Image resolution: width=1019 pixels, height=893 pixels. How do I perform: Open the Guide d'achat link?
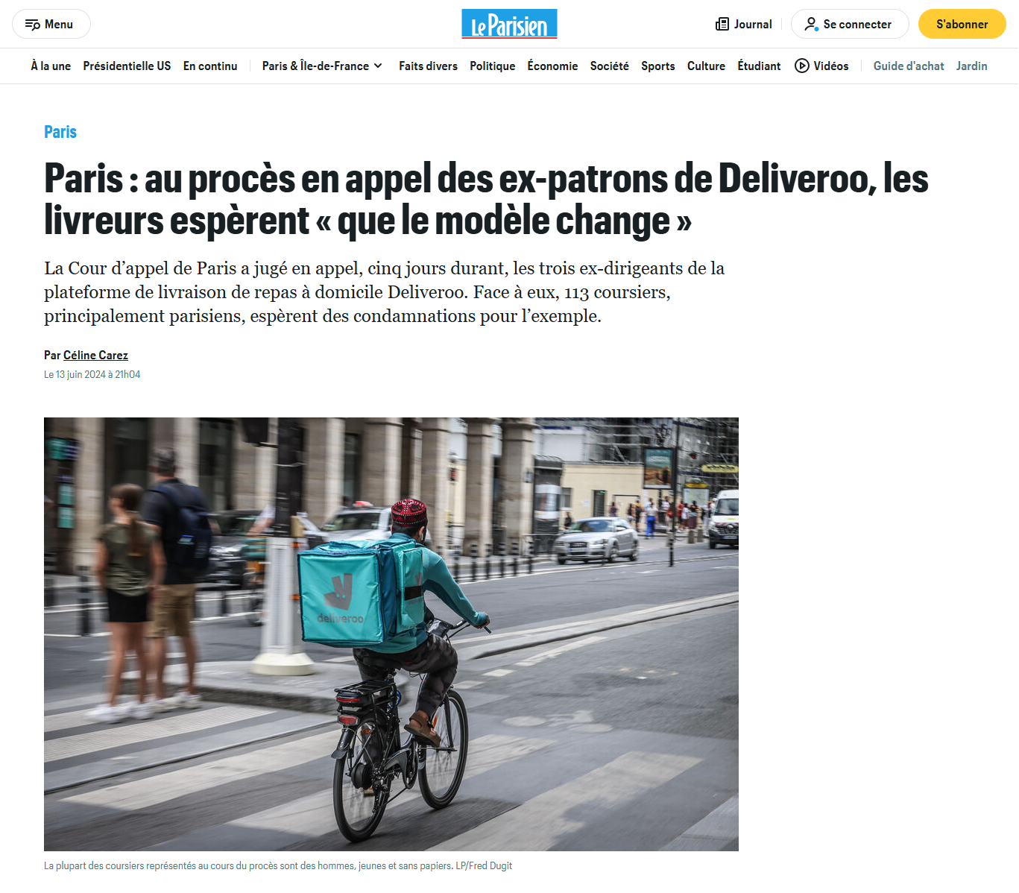pos(908,66)
